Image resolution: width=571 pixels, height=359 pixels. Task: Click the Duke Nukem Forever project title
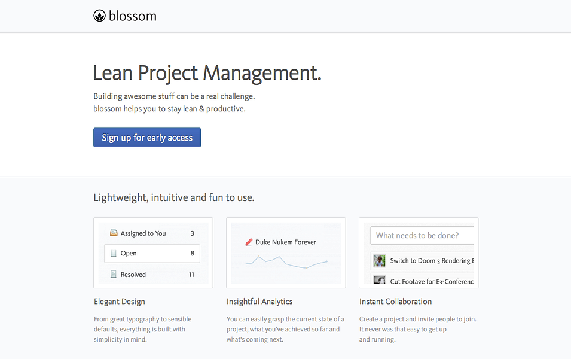285,242
